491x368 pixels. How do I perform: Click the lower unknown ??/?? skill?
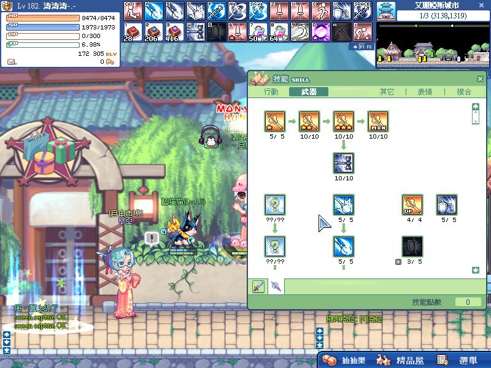(x=275, y=247)
